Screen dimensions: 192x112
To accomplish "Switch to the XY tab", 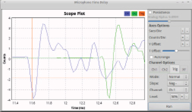I will (184, 70).
